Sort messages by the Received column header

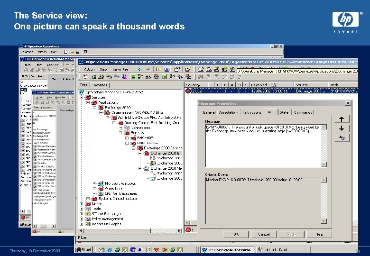[x=272, y=85]
